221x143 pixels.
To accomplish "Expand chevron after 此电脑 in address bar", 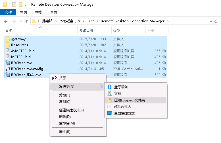I will (56, 21).
